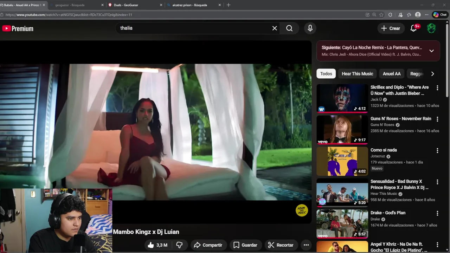Close the geoguessr Búsqueda tab
This screenshot has height=253, width=450.
coord(103,5)
